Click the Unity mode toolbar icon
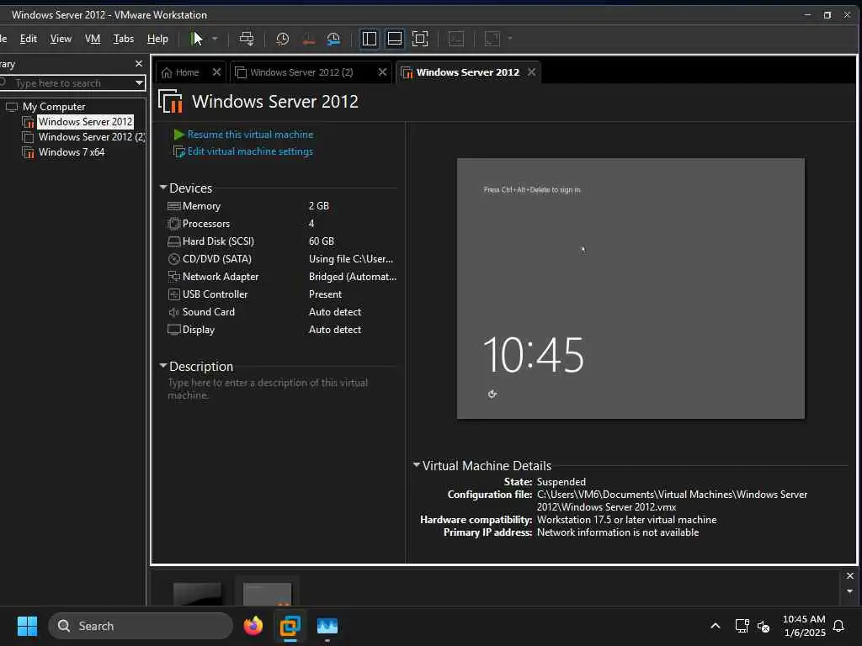The image size is (862, 646). pos(456,39)
